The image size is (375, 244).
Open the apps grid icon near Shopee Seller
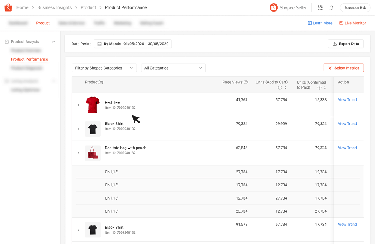pos(321,7)
